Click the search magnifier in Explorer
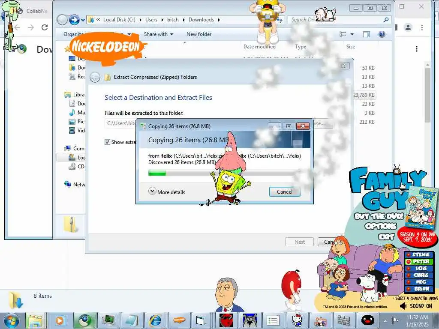This screenshot has width=439, height=329. tap(386, 20)
